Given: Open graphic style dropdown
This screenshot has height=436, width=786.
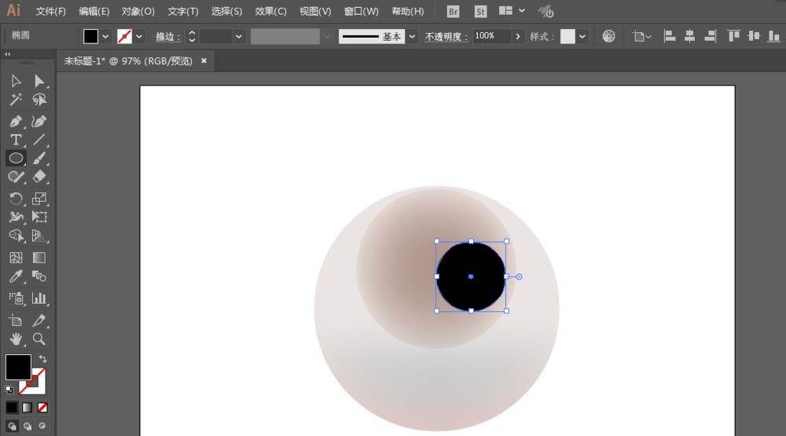Looking at the screenshot, I should point(582,37).
